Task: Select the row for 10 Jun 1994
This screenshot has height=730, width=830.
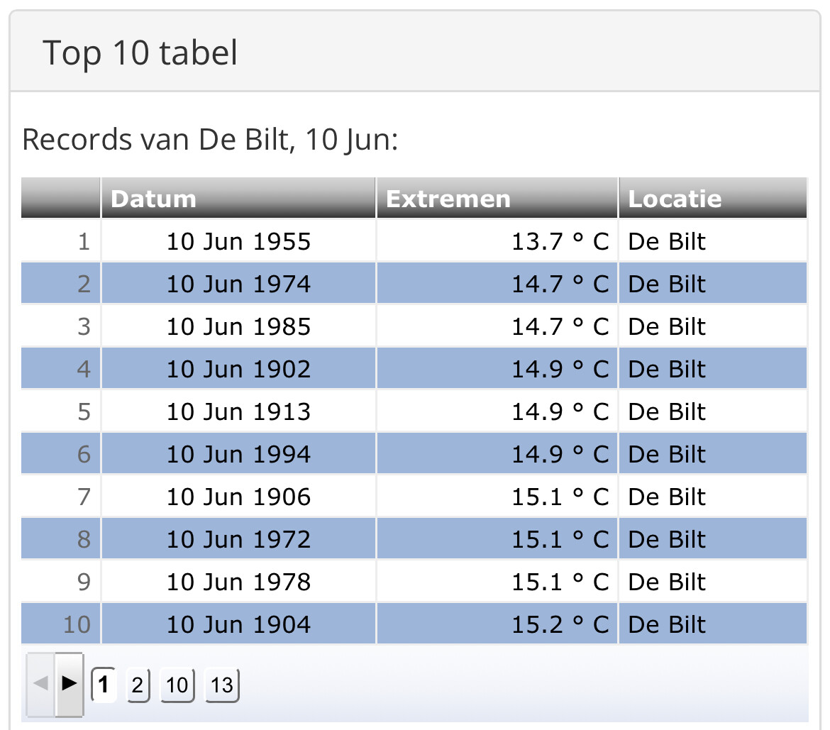Action: click(x=414, y=454)
